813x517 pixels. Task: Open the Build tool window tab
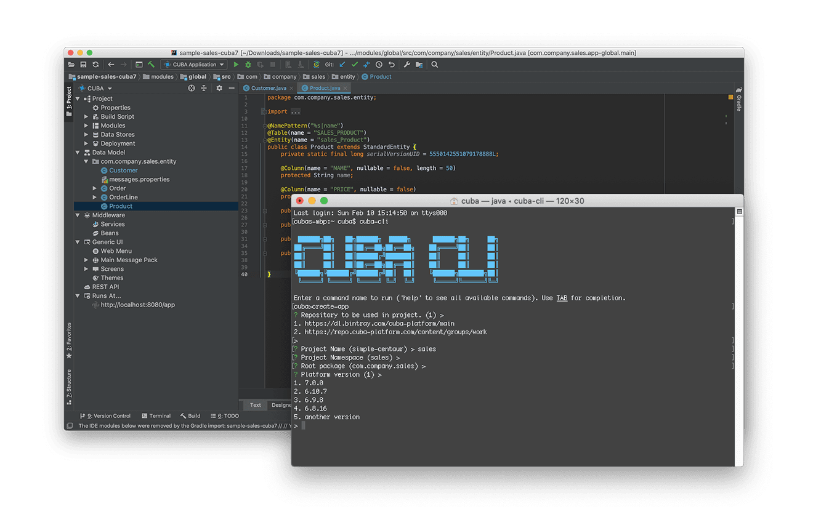point(190,416)
